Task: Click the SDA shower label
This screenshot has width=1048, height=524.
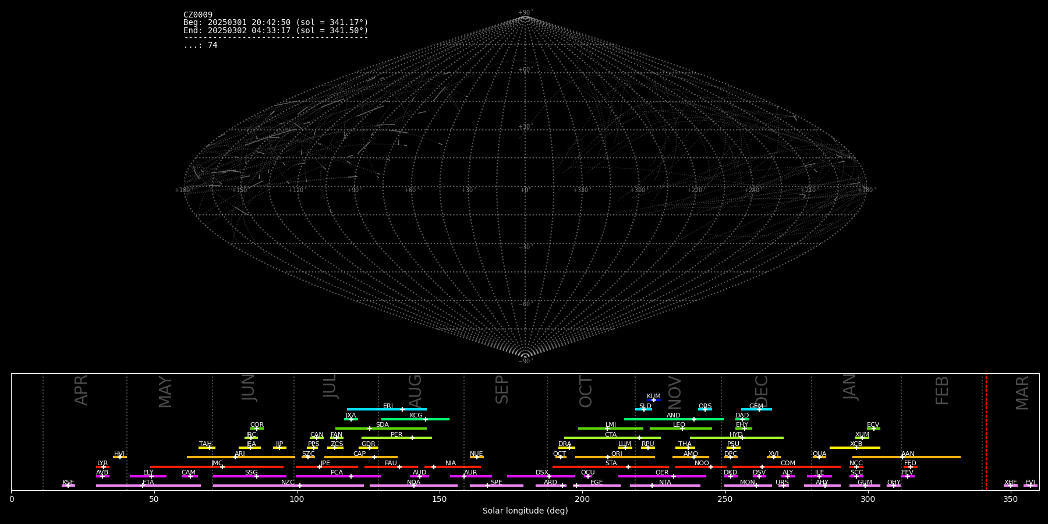Action: (x=383, y=425)
